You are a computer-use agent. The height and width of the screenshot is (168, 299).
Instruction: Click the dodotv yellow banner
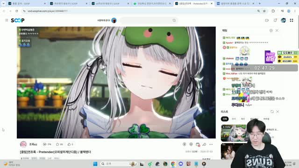(288, 57)
